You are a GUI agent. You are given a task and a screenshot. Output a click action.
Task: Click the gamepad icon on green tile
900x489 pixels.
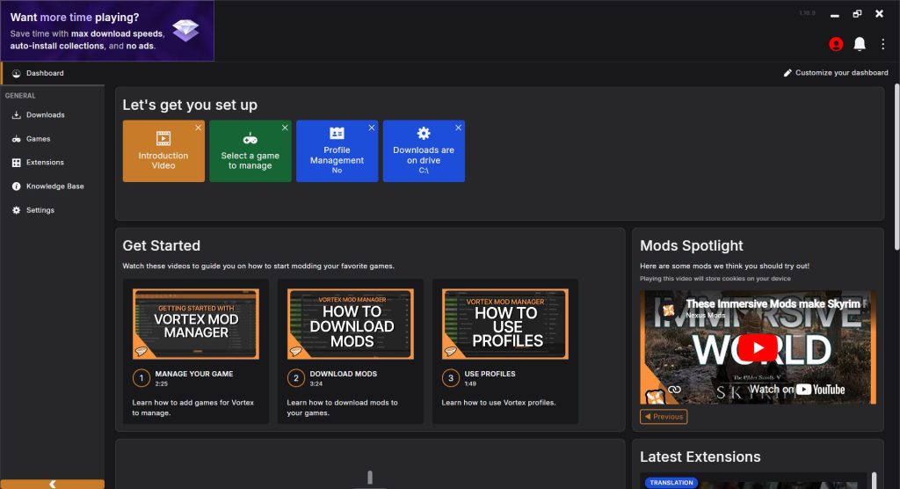(250, 138)
